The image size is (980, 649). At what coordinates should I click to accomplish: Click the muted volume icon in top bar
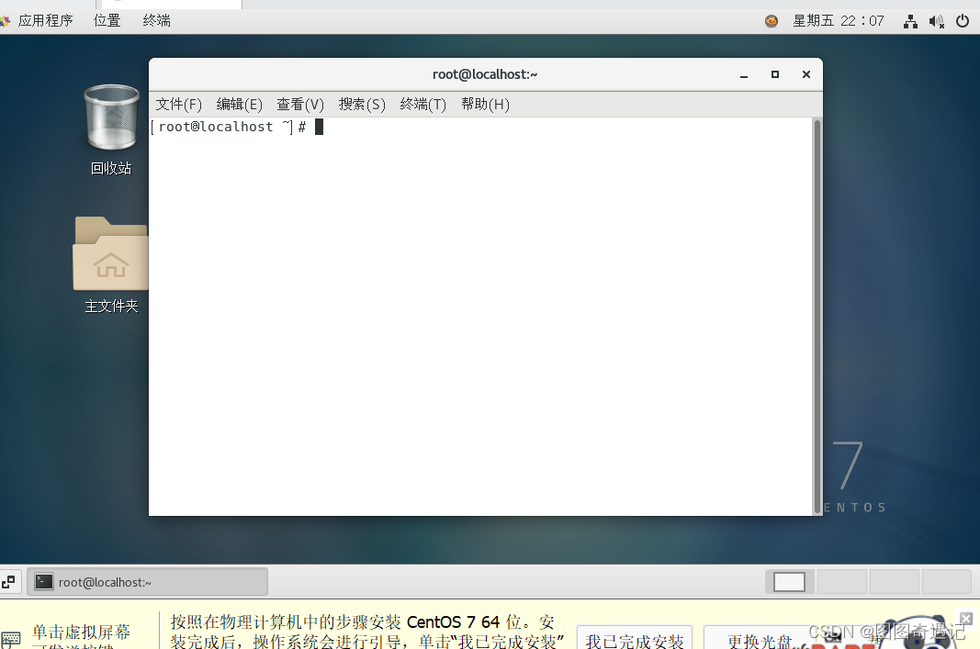coord(935,19)
